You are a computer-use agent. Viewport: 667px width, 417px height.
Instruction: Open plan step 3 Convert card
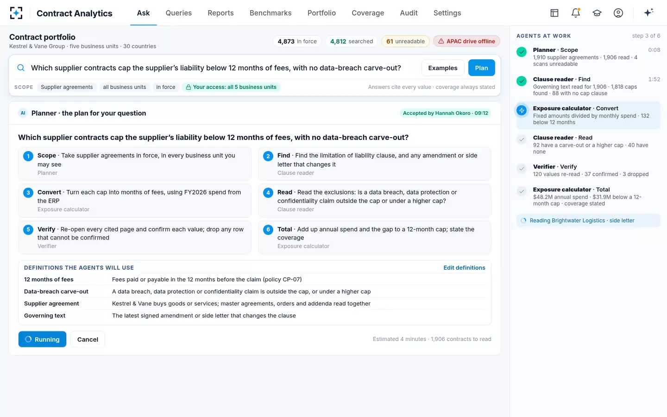point(135,201)
